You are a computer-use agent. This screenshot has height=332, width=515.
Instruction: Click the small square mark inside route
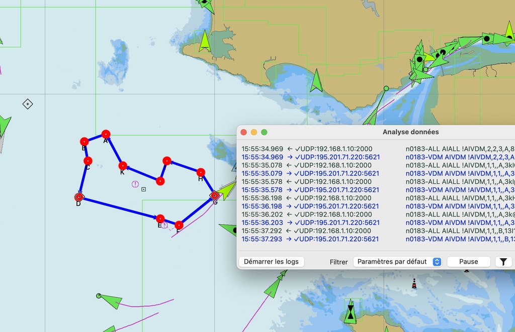pyautogui.click(x=144, y=189)
